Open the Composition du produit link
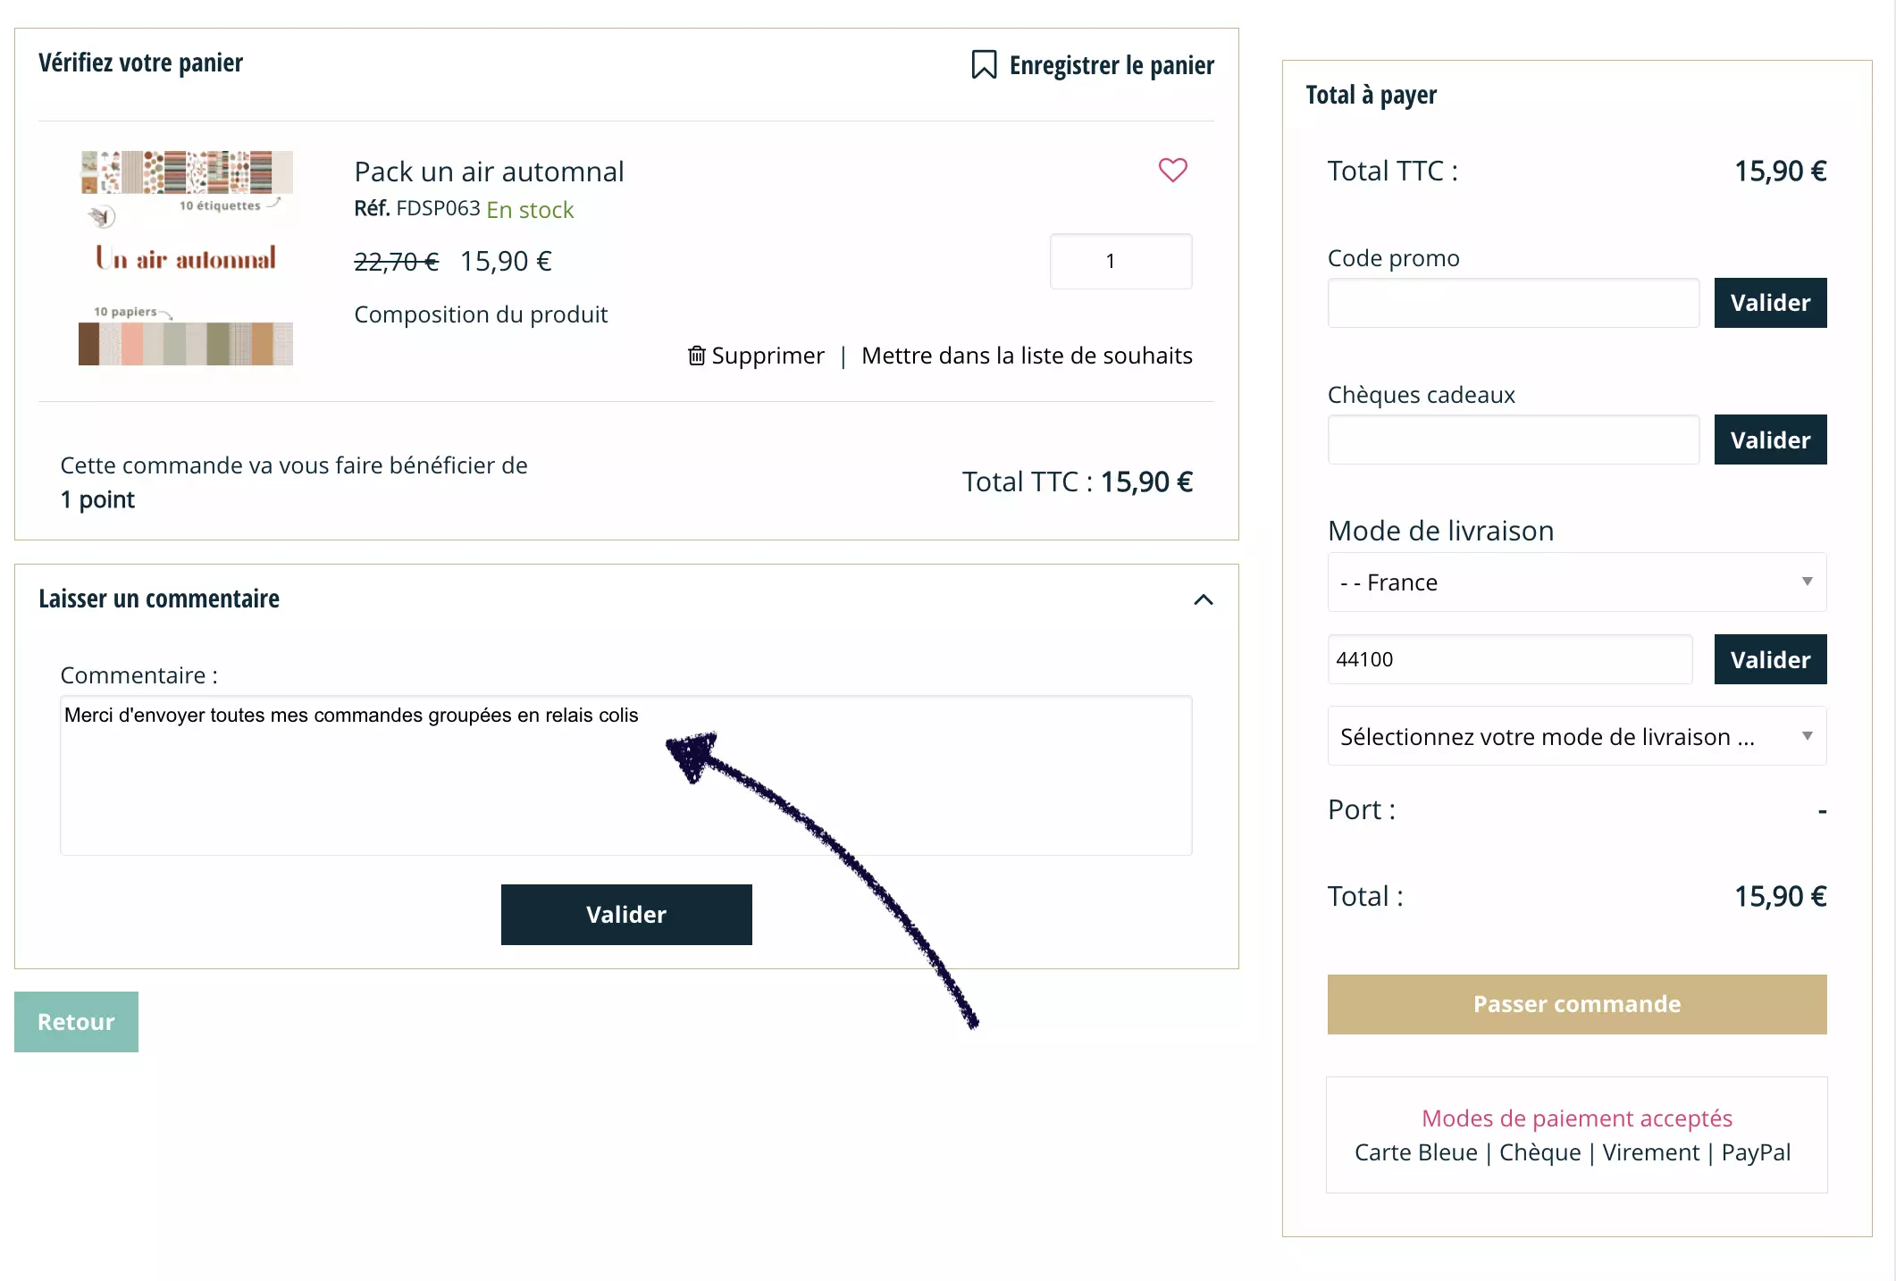The image size is (1896, 1281). [481, 314]
